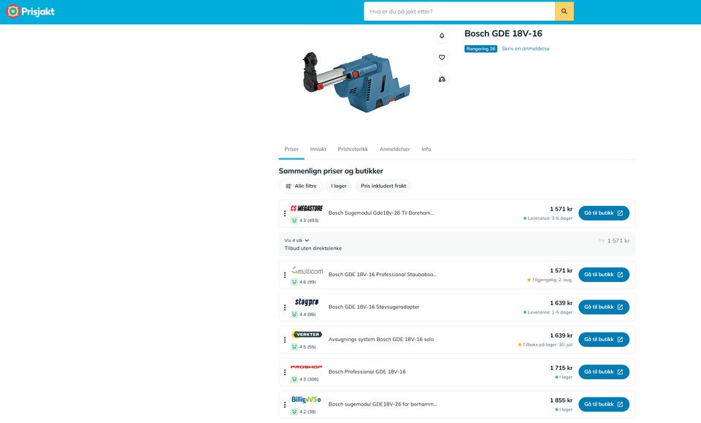Open three-dot menu for BilligVVS offer

pos(285,405)
